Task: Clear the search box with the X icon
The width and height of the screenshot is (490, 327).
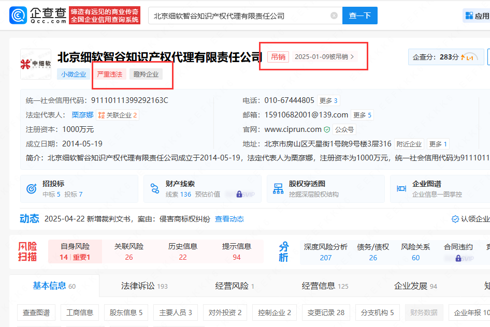Action: (334, 16)
